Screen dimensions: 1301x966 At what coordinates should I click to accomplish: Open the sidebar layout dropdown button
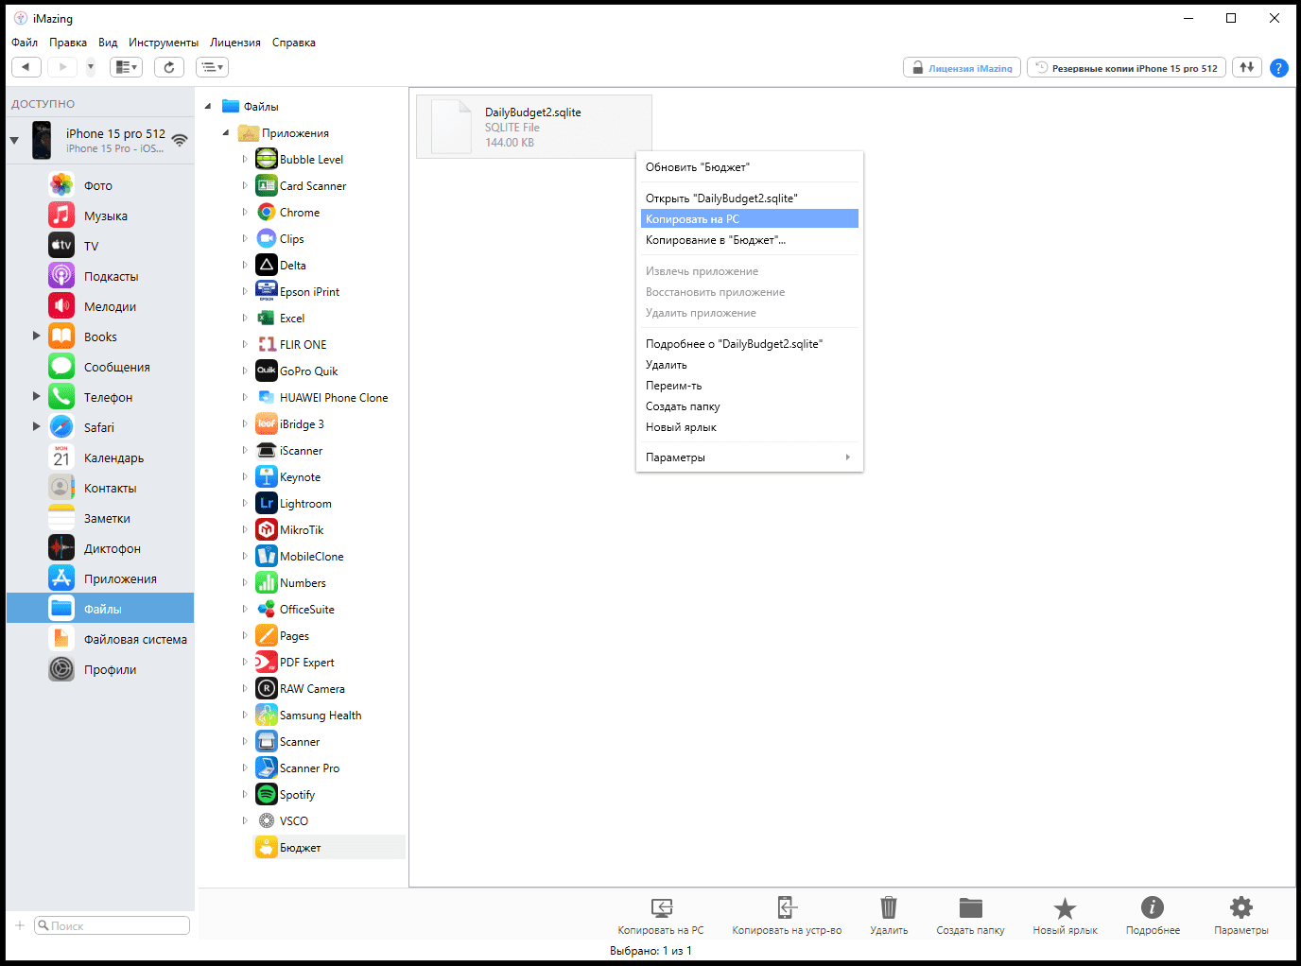tap(126, 67)
